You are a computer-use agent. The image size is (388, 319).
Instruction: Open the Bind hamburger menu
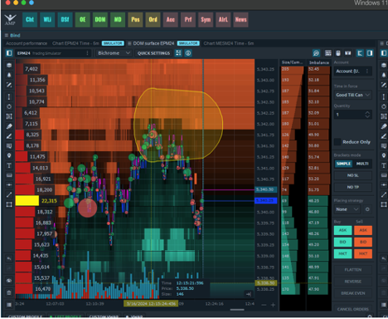coord(7,36)
